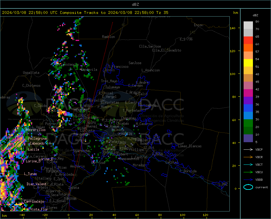This screenshot has height=219, width=271.
Task: Click the Ramblon label near top
Action: [x=108, y=37]
